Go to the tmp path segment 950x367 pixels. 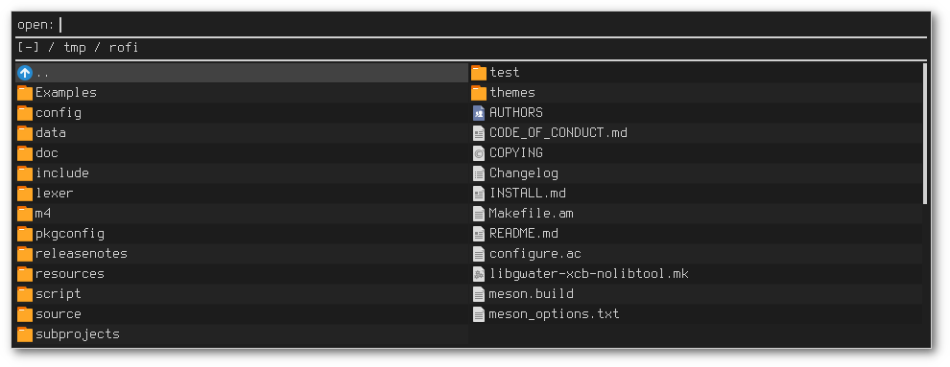[75, 47]
